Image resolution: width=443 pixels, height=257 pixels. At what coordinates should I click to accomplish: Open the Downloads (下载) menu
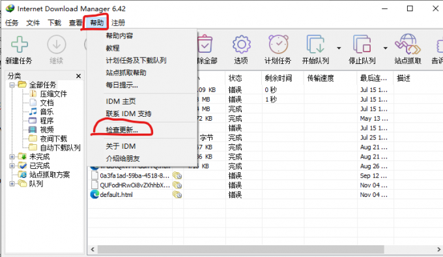[54, 23]
